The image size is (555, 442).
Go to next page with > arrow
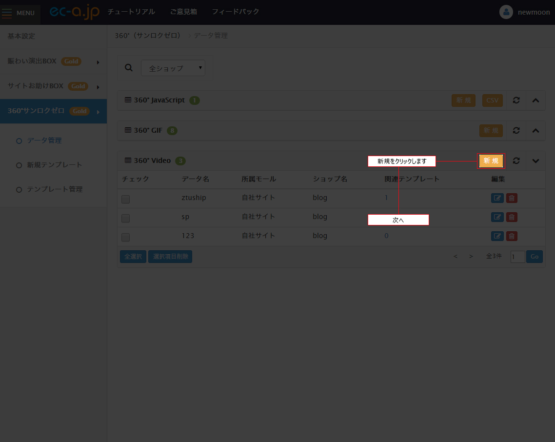click(471, 257)
